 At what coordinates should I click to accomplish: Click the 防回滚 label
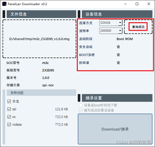point(84,63)
